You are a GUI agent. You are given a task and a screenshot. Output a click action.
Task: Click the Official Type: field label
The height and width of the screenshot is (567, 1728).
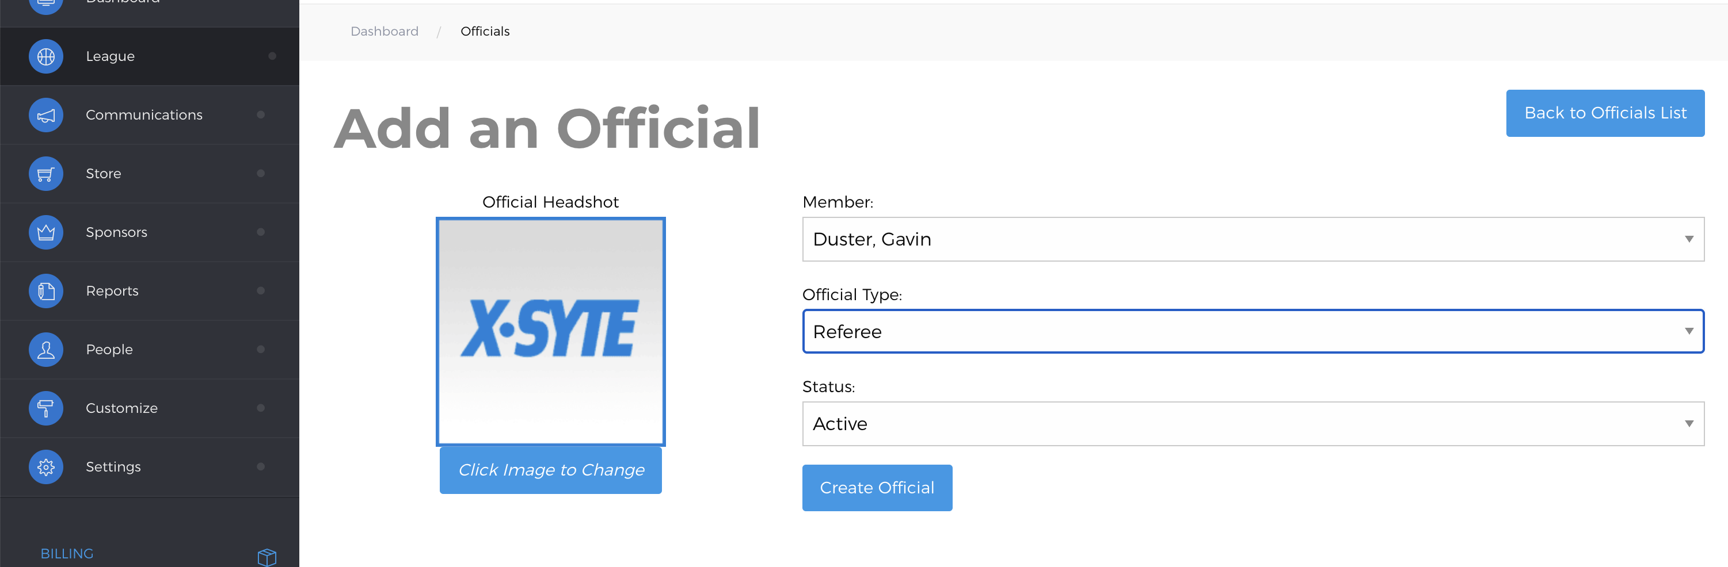pos(852,295)
